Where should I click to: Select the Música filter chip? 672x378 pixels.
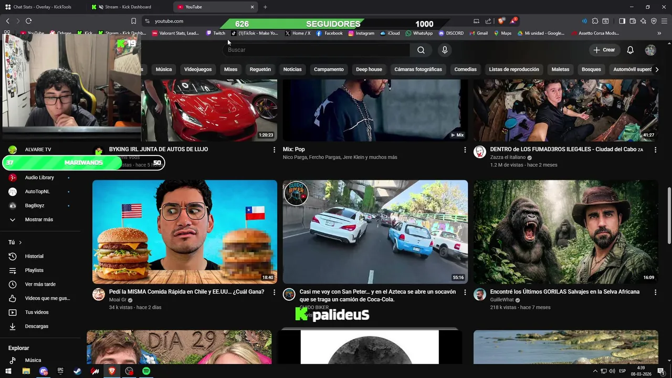(x=164, y=69)
